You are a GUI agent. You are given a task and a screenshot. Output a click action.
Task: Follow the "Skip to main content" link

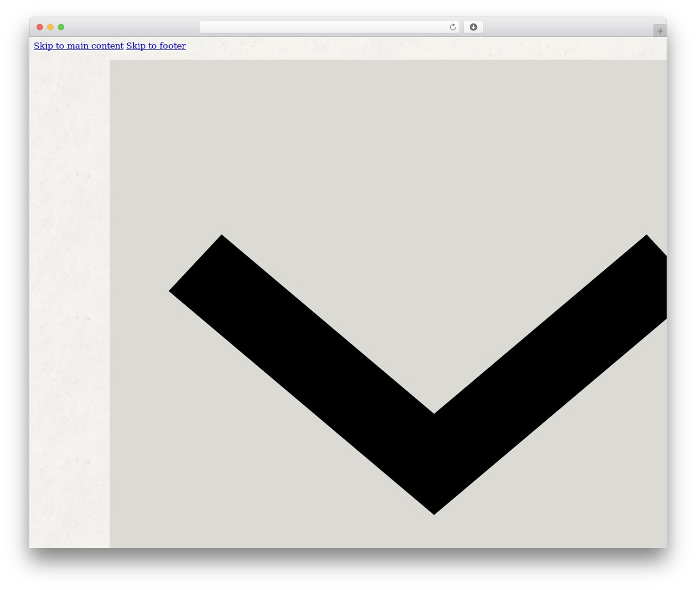pos(79,46)
